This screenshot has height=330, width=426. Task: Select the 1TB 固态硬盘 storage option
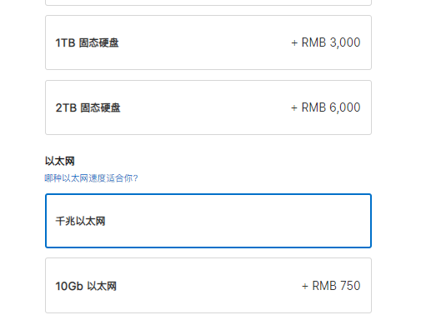point(208,42)
